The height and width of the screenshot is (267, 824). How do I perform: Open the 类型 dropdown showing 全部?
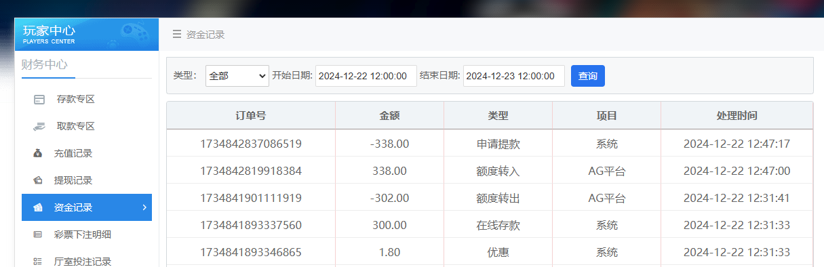pos(237,76)
